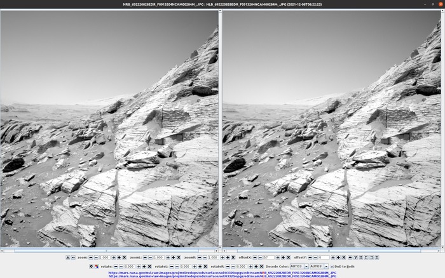The image size is (445, 278).
Task: Click the offsetX value field showing 57
Action: pyautogui.click(x=269, y=258)
